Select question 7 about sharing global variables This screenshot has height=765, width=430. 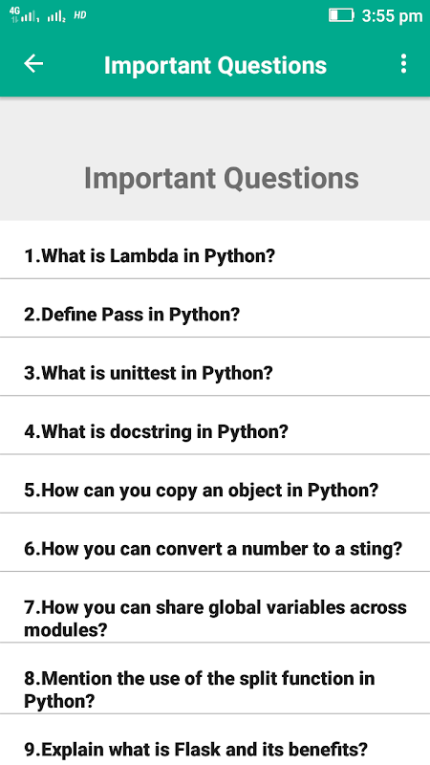coord(215,618)
